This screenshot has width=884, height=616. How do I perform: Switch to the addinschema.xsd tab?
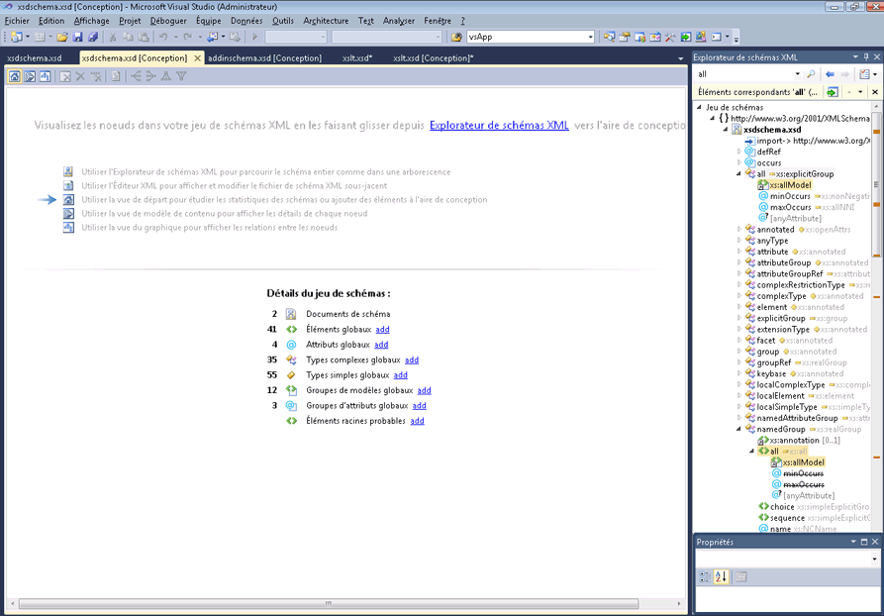click(x=262, y=58)
